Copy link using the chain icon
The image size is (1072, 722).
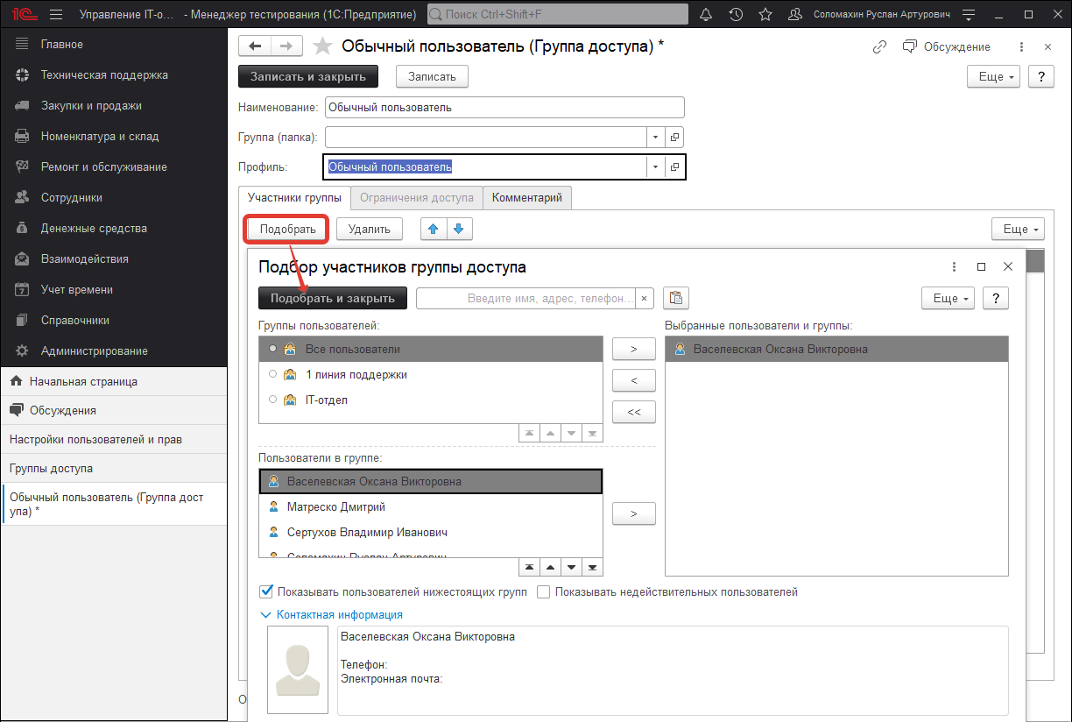(879, 46)
